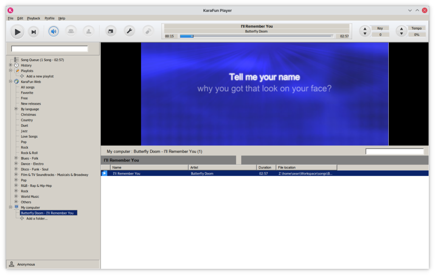This screenshot has width=435, height=275.
Task: Open the Song Queue
Action: pyautogui.click(x=42, y=60)
